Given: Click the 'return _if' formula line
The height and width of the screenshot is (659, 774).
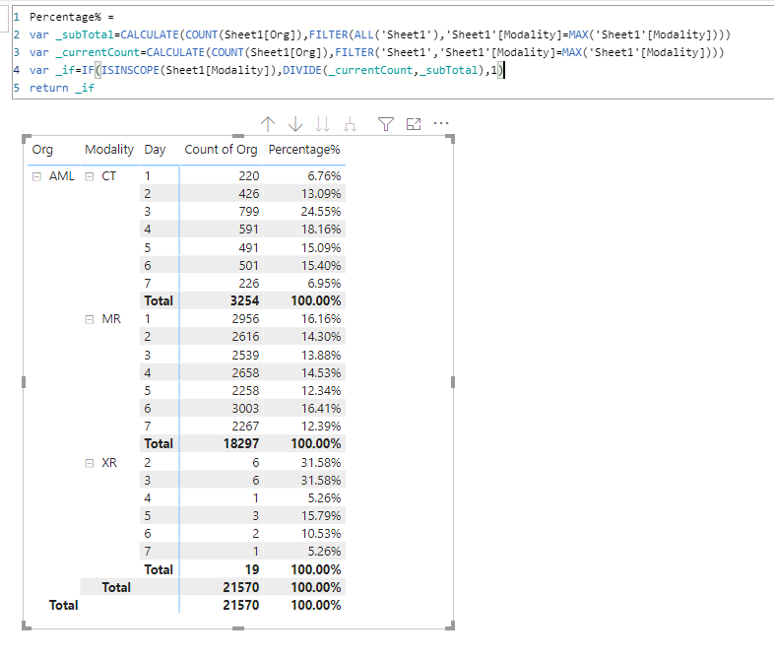Looking at the screenshot, I should click(x=62, y=88).
